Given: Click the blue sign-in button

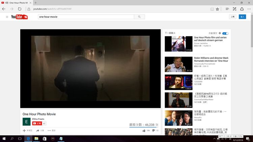Looking at the screenshot, I should pos(242,17).
